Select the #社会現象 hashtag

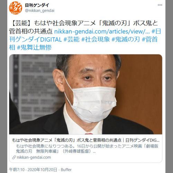click(95, 39)
